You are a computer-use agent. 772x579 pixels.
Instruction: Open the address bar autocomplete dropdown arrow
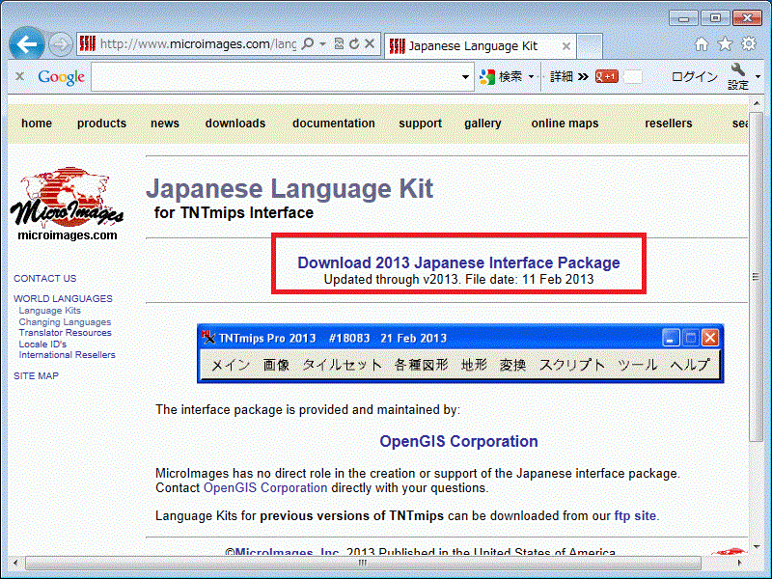[323, 44]
